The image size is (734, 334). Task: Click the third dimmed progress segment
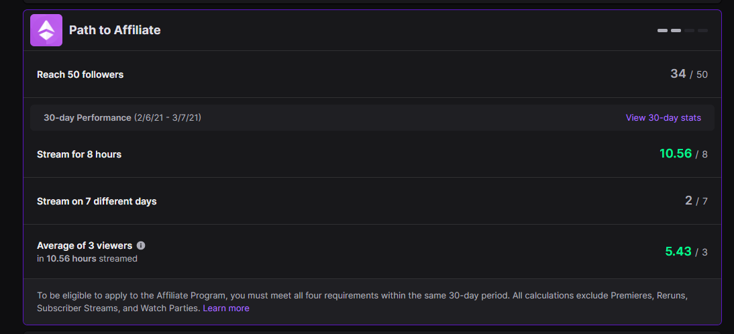pos(689,30)
